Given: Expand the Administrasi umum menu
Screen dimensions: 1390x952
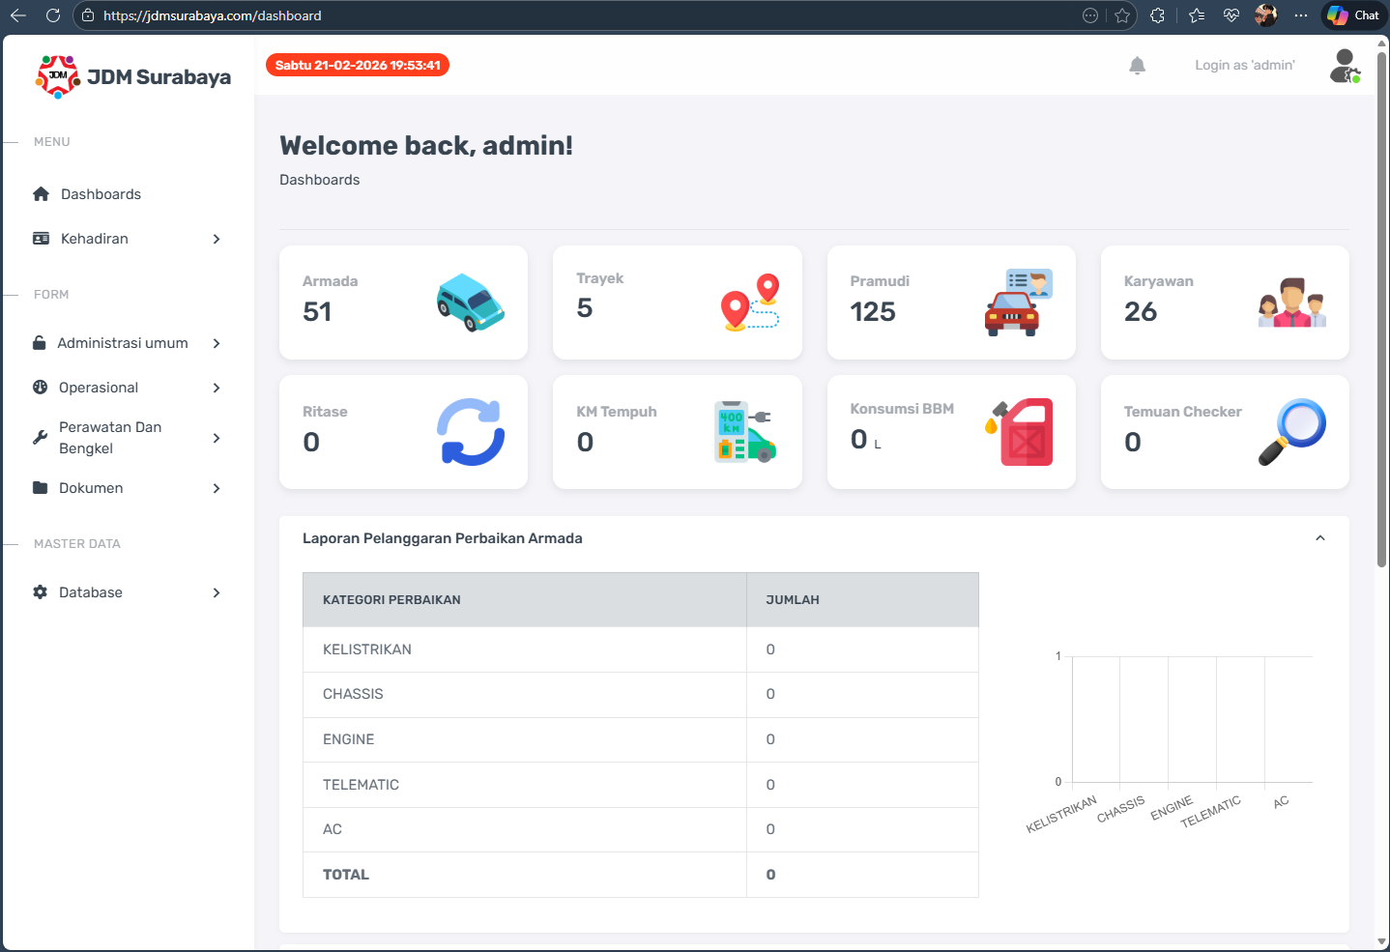Looking at the screenshot, I should pos(128,343).
